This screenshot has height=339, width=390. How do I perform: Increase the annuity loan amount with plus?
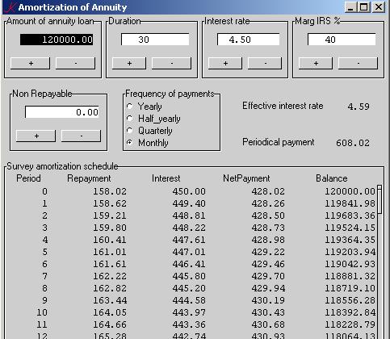(31, 63)
